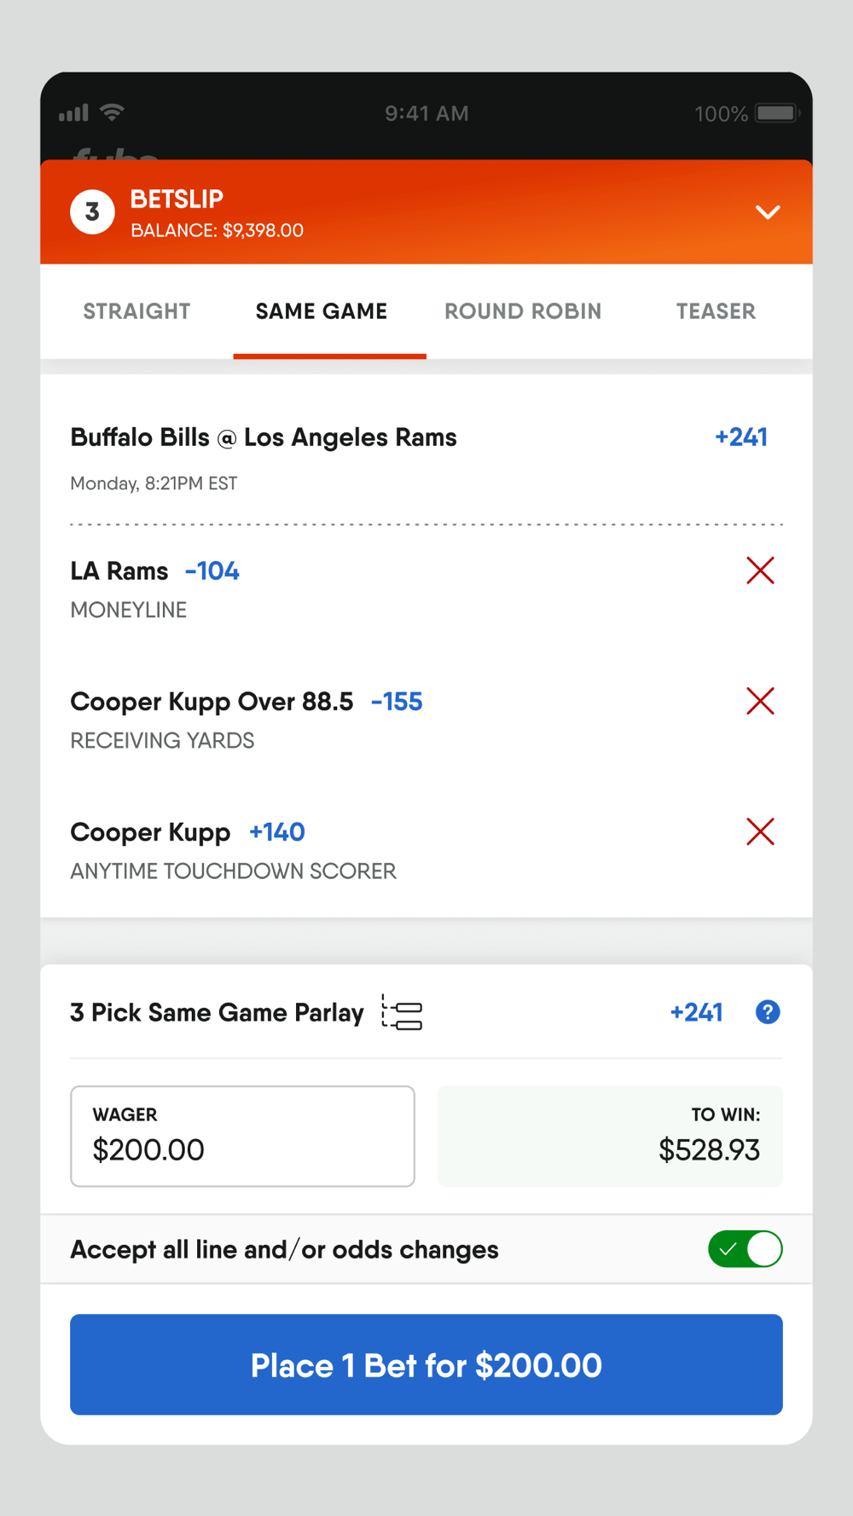Open the parlay help question mark
Screen dimensions: 853x1516
pyautogui.click(x=768, y=1012)
